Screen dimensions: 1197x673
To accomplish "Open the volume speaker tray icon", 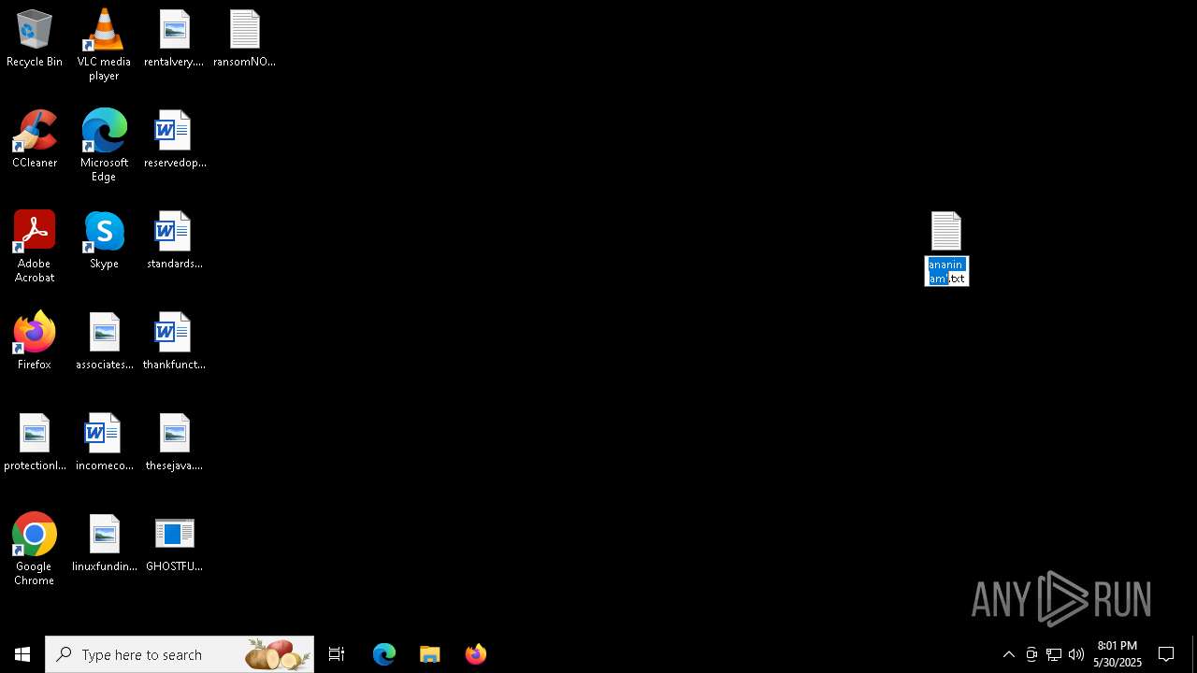I will 1076,654.
